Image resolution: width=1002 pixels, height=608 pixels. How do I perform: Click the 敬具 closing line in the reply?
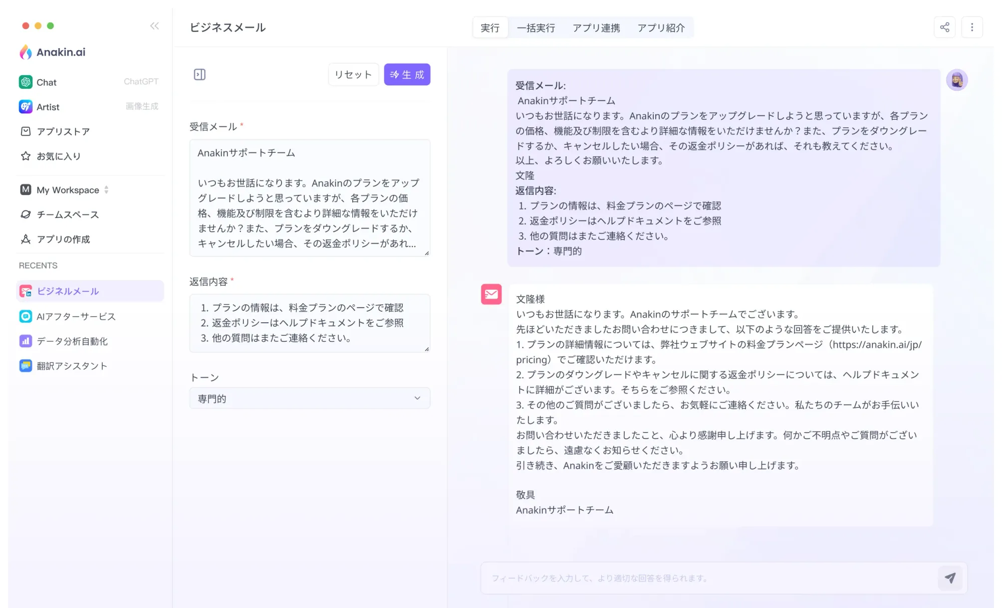(526, 495)
